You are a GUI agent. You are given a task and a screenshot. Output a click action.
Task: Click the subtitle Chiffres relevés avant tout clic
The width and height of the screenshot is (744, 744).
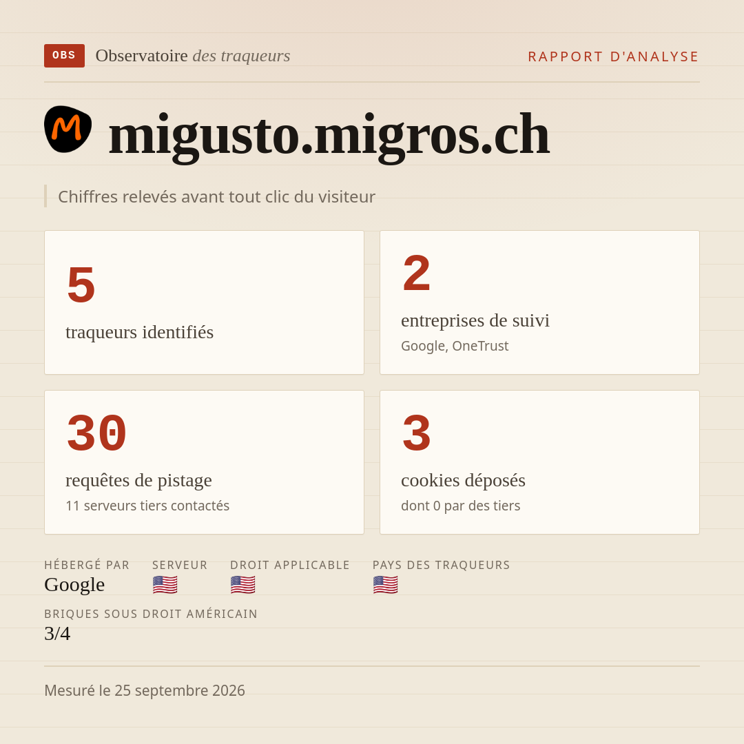216,196
